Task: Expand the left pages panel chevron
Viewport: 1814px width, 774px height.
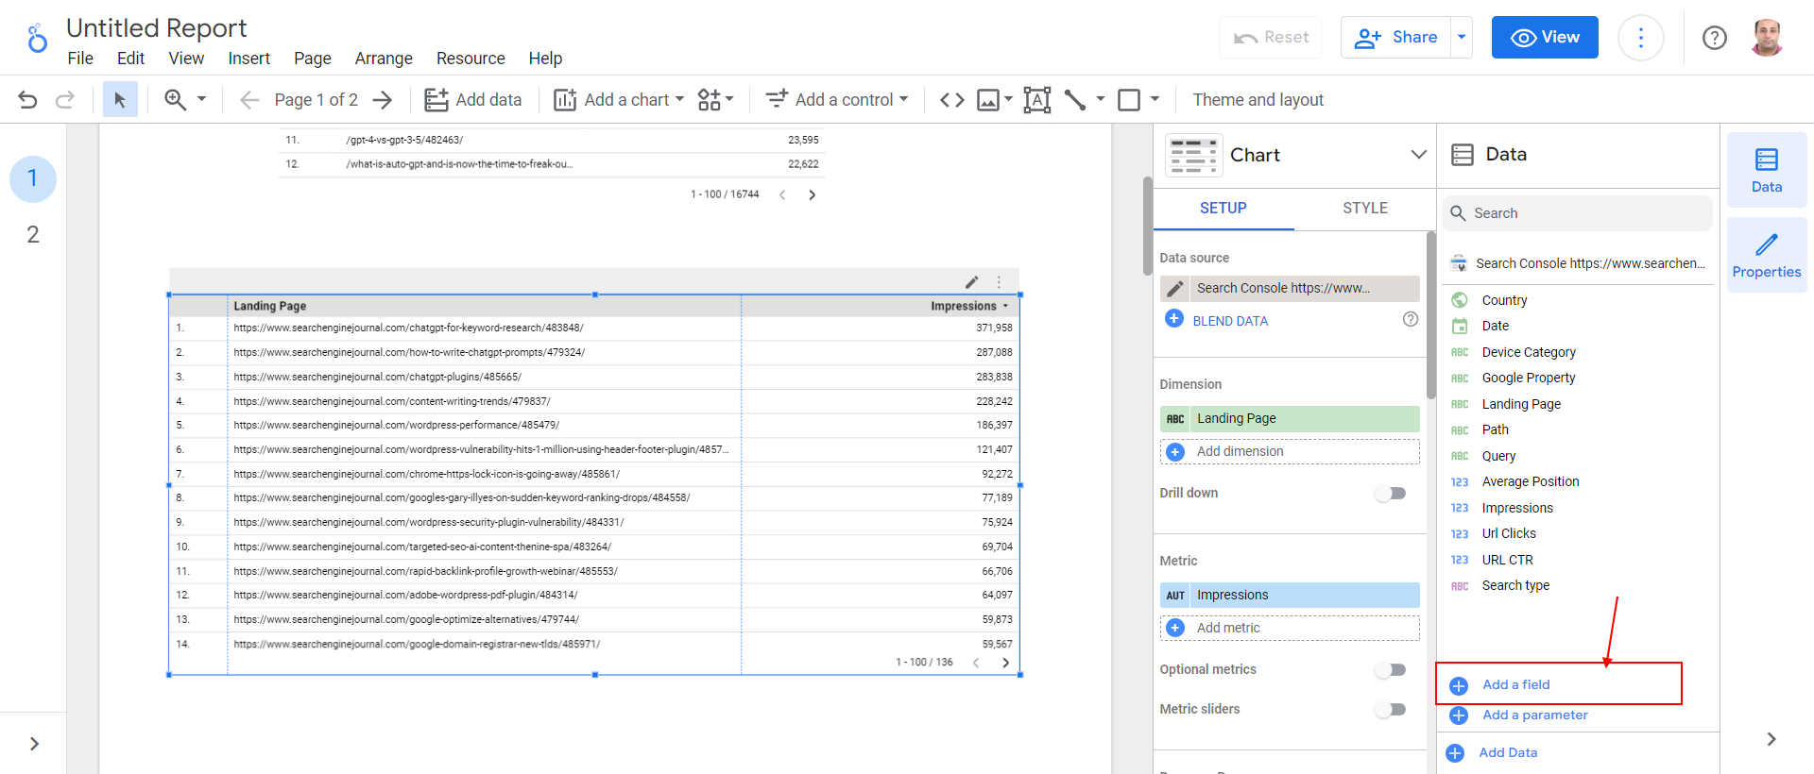Action: [34, 744]
